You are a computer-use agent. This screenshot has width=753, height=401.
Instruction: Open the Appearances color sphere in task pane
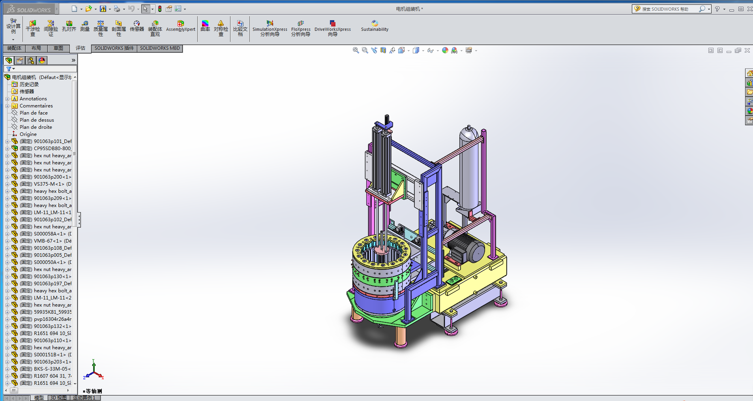pyautogui.click(x=749, y=111)
